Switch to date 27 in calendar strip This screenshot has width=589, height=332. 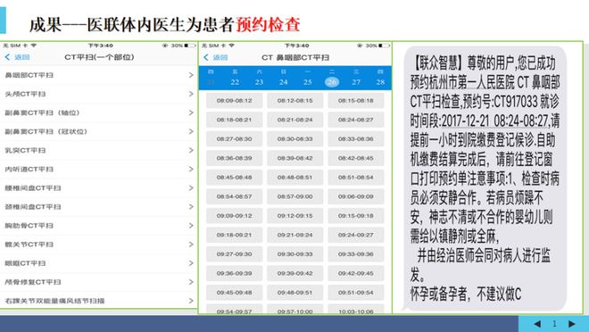tap(356, 82)
